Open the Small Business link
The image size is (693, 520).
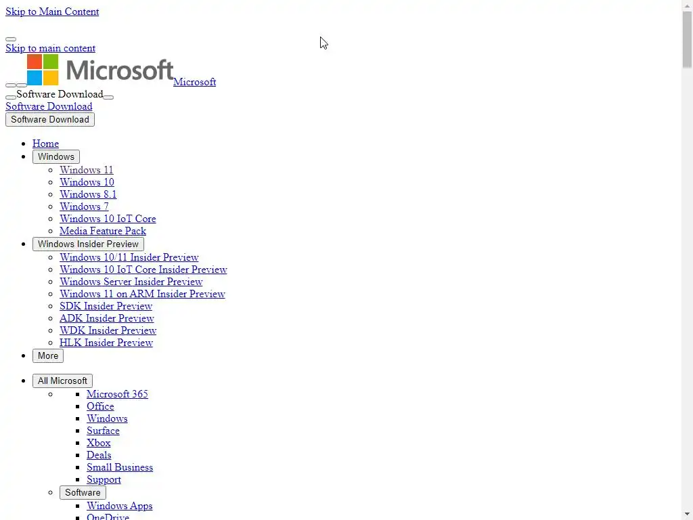point(120,467)
